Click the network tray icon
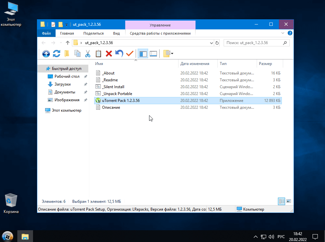The width and height of the screenshot is (325, 242). pos(264,237)
